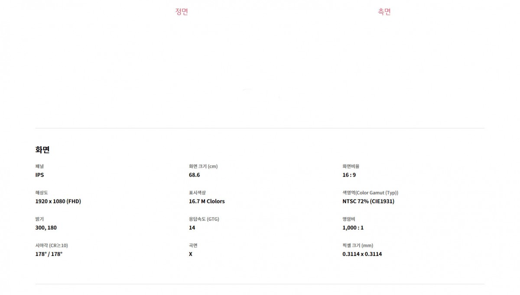Click the 300, 180 brightness value
Image resolution: width=520 pixels, height=295 pixels.
(x=46, y=228)
